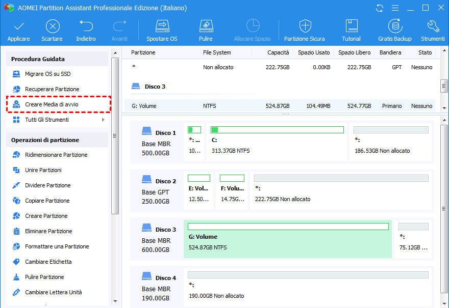The height and width of the screenshot is (308, 449).
Task: Choose Ridimensionare Partizione operation
Action: pos(56,155)
